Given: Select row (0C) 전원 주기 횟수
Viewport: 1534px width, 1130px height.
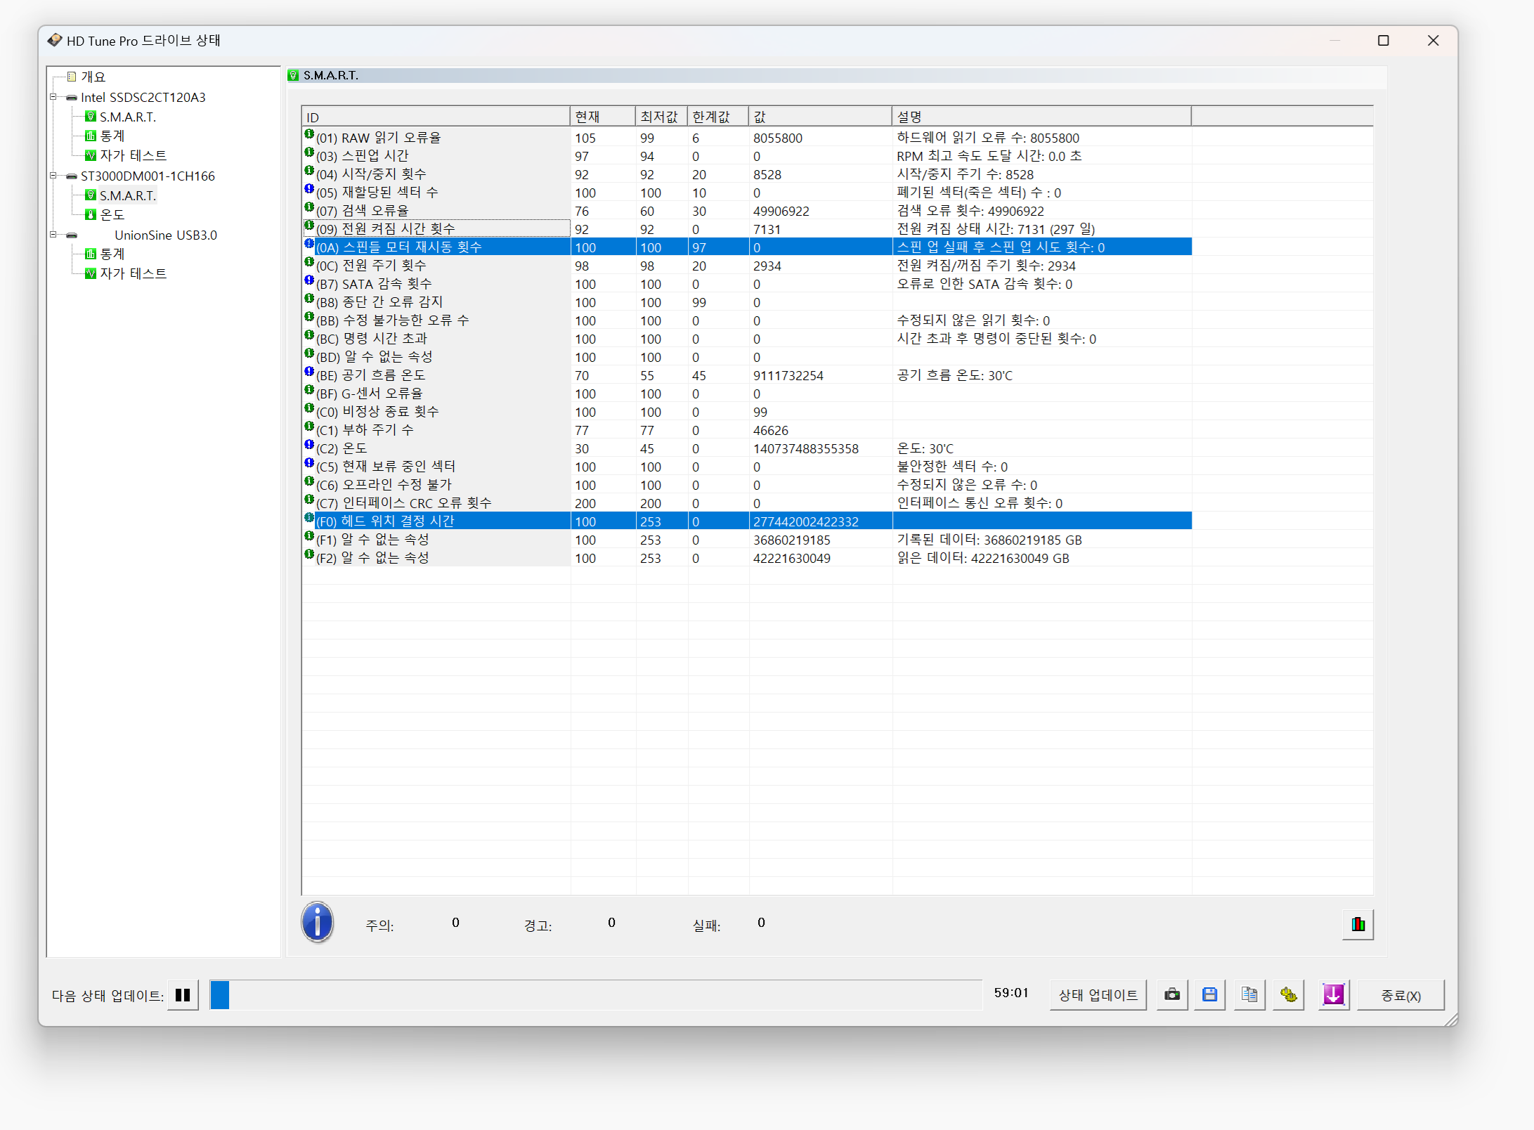Looking at the screenshot, I should click(x=747, y=266).
